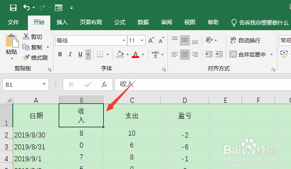Click the formula bar showing 收入
Image resolution: width=291 pixels, height=169 pixels.
203,84
